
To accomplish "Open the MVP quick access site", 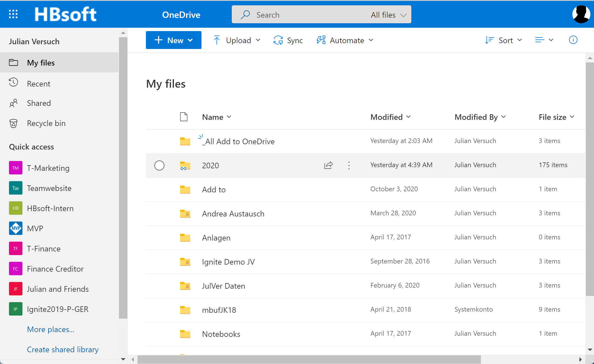I will pyautogui.click(x=35, y=228).
